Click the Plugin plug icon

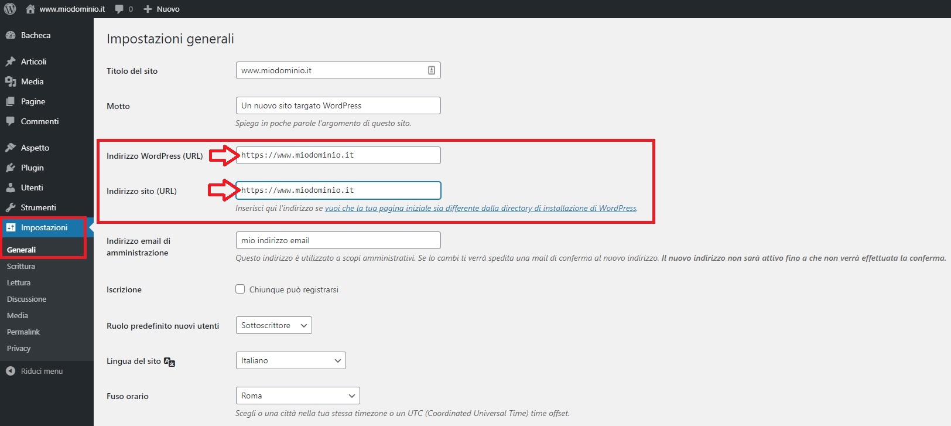coord(10,168)
